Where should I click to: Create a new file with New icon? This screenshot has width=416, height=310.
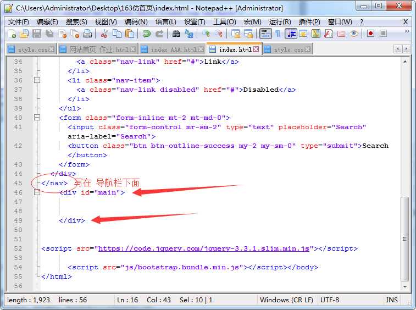pos(12,34)
